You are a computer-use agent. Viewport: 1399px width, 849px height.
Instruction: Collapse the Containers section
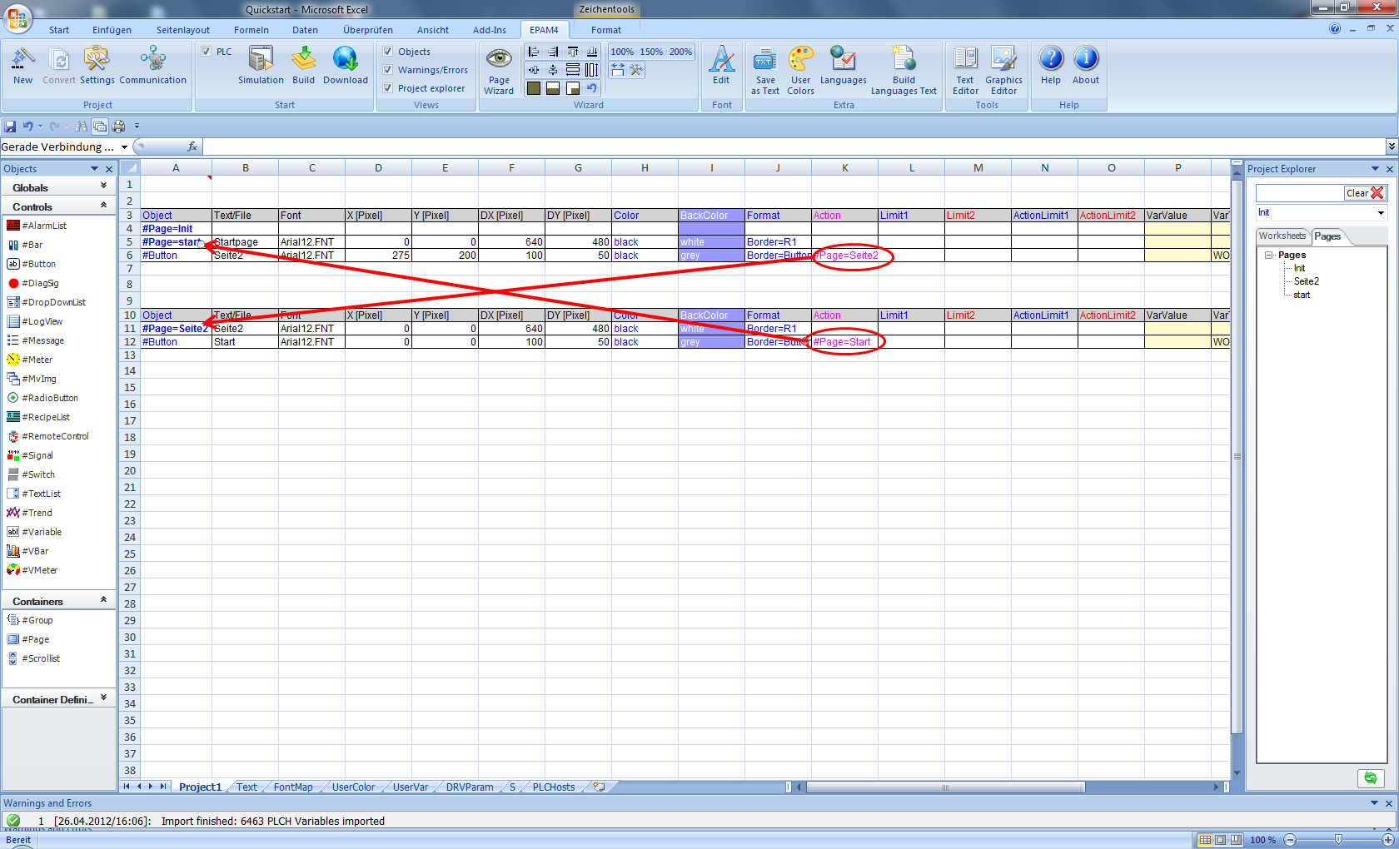(x=103, y=601)
